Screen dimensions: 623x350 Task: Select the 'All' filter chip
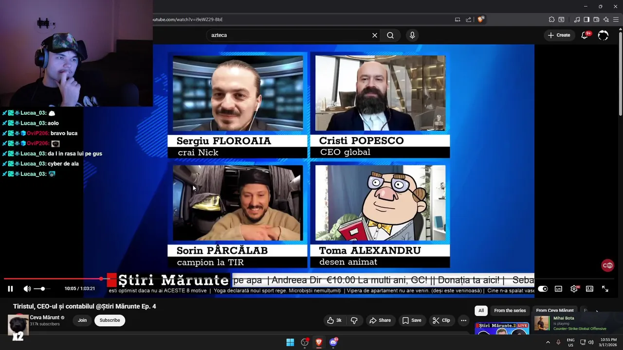[x=481, y=311]
